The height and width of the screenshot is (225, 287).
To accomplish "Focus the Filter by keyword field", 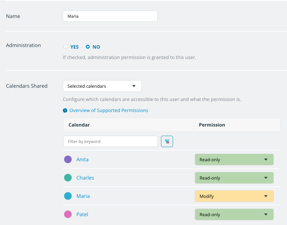I will pos(110,141).
